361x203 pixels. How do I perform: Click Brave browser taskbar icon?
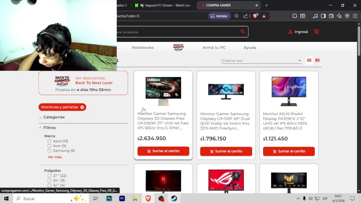tap(148, 198)
